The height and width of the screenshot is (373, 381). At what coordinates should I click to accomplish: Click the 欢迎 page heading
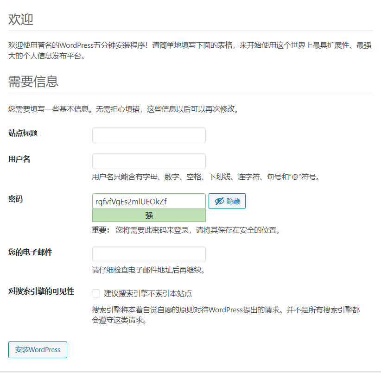click(20, 20)
